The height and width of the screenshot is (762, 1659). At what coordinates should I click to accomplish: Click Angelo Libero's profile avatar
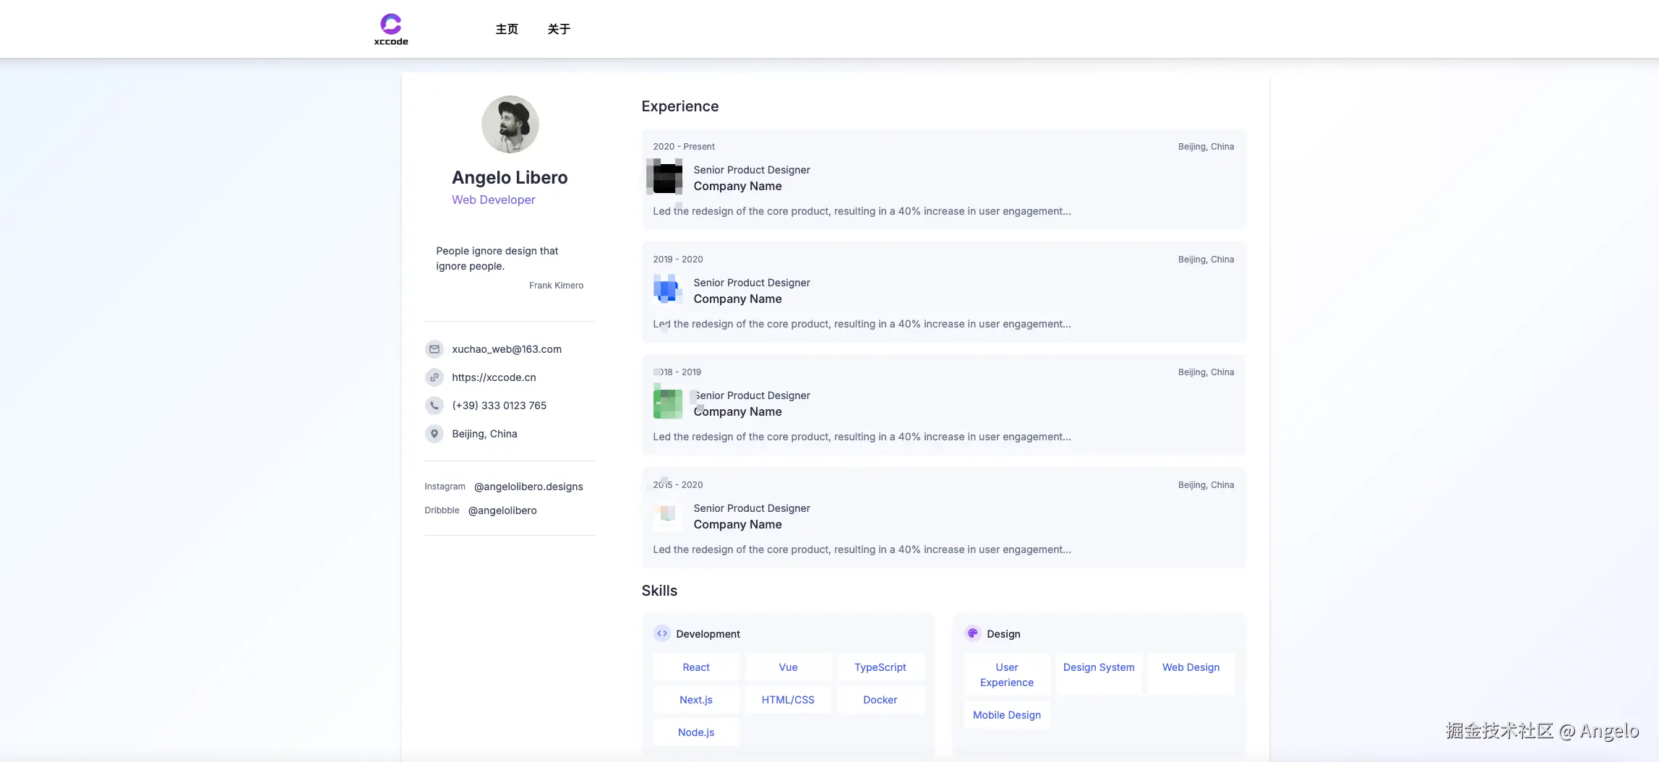pyautogui.click(x=510, y=124)
